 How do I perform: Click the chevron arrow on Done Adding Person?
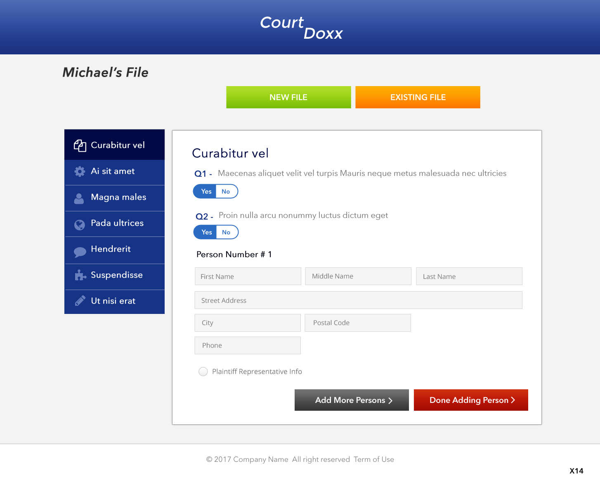(x=513, y=400)
